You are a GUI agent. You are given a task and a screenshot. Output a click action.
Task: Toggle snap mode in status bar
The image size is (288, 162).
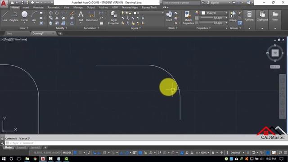81,153
